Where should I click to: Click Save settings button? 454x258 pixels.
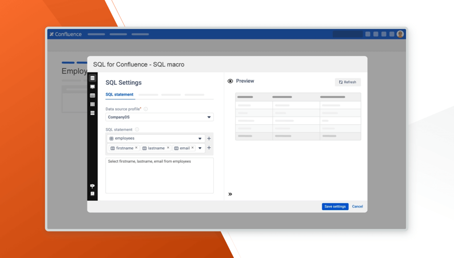pos(335,207)
